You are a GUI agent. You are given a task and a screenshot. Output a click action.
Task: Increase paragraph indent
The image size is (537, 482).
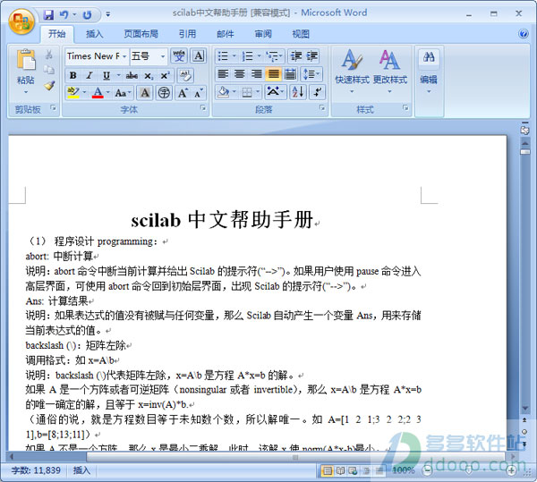pos(312,55)
